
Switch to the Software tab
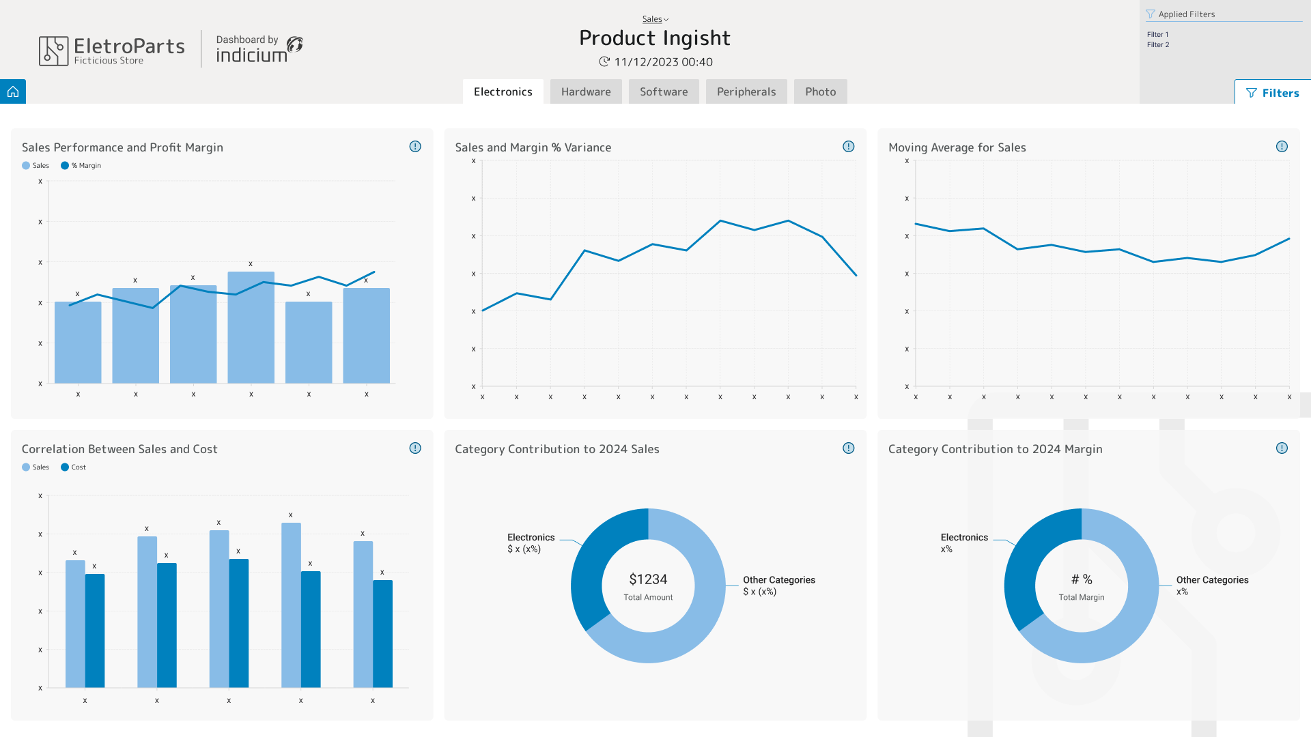(x=664, y=91)
